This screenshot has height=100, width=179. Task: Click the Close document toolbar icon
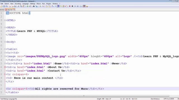pos(10,6)
